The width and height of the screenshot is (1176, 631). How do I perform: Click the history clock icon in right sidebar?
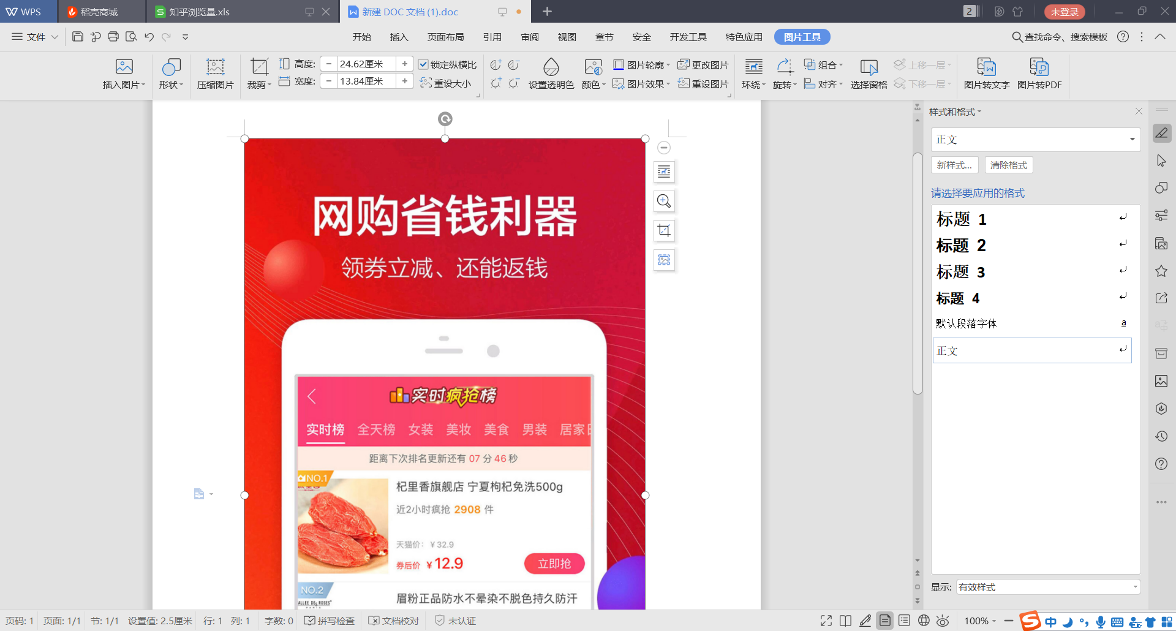pos(1161,436)
